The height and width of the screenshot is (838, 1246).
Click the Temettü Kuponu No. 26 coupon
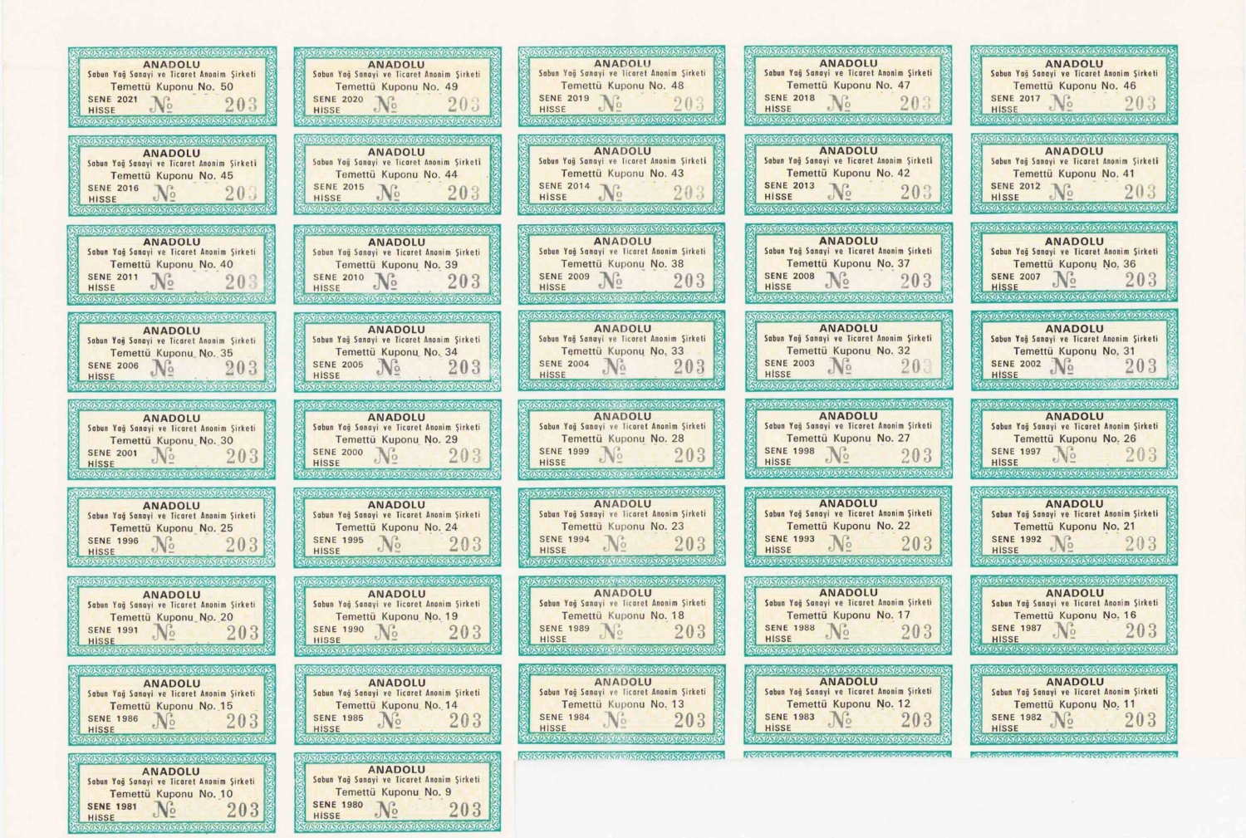click(x=1073, y=439)
